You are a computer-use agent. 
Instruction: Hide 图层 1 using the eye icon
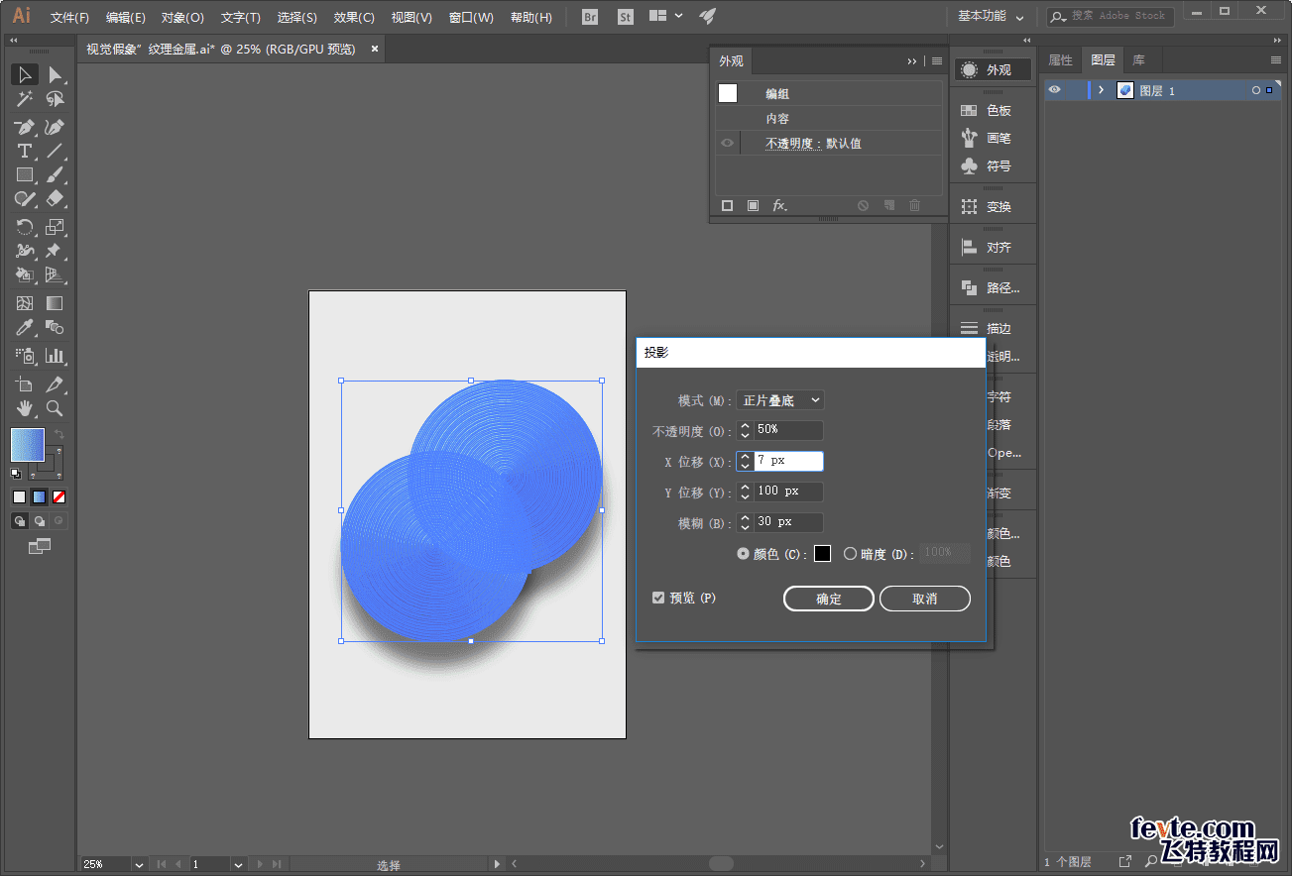[1054, 90]
